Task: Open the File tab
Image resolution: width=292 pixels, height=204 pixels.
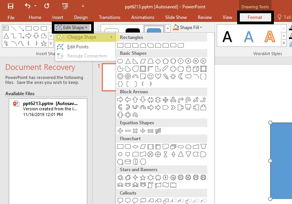Action: point(11,17)
